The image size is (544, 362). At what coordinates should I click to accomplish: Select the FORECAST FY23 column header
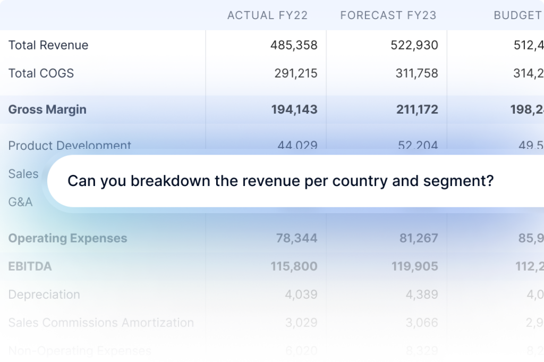click(388, 15)
